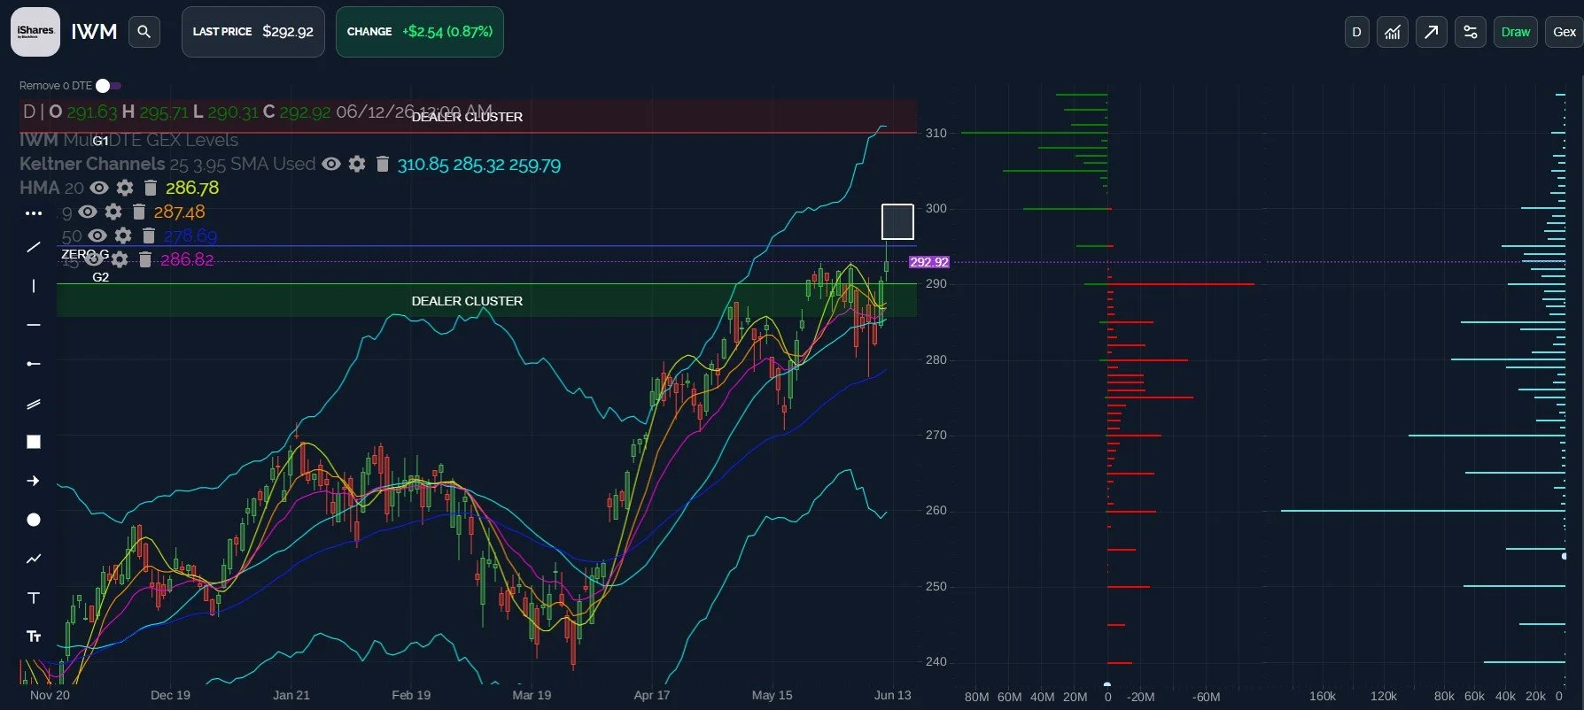Screen dimensions: 1584x710
Task: Open the D timeframe selector
Action: coord(1356,32)
